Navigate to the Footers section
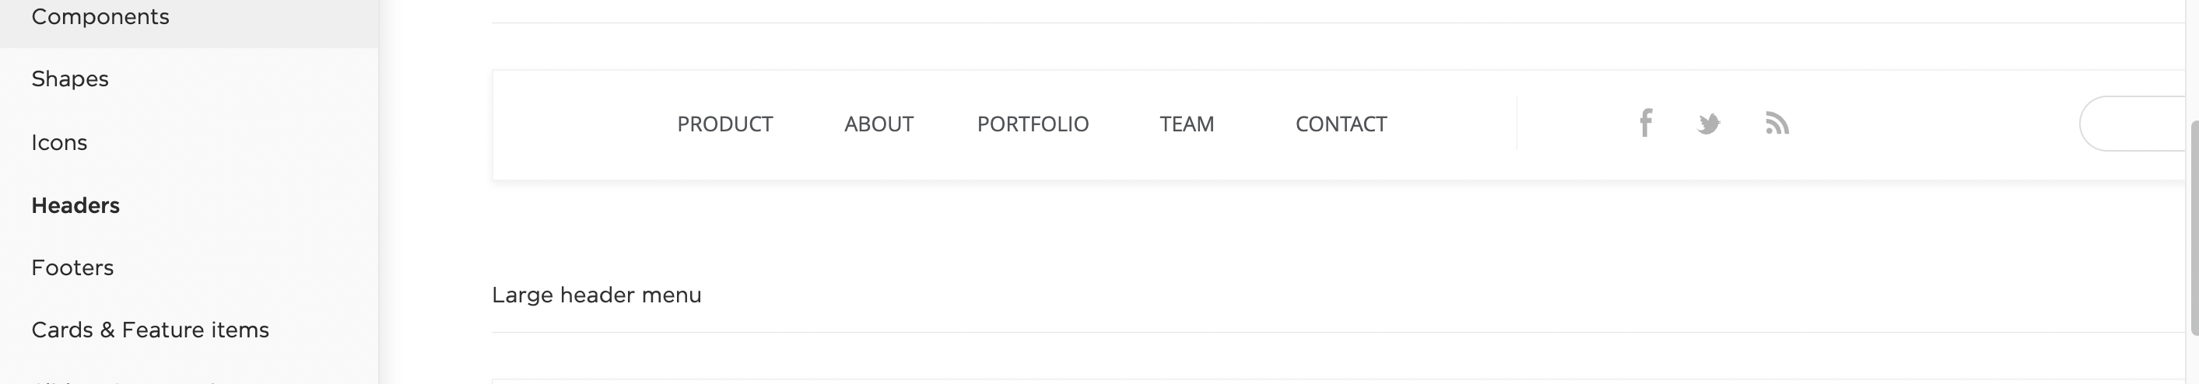 point(72,268)
